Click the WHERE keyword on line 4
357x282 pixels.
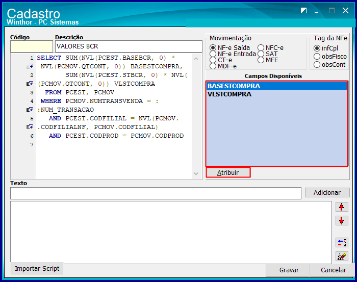51,101
